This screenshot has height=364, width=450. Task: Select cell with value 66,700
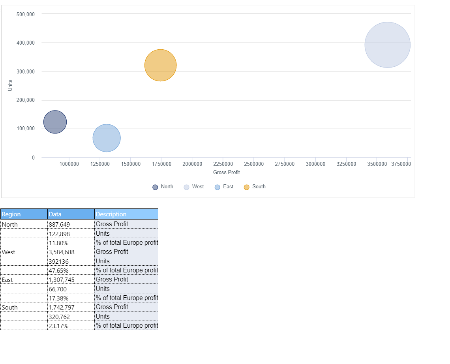pyautogui.click(x=71, y=289)
